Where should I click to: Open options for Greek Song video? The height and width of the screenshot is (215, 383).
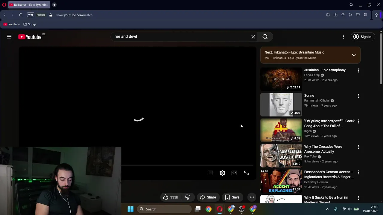[x=358, y=122]
